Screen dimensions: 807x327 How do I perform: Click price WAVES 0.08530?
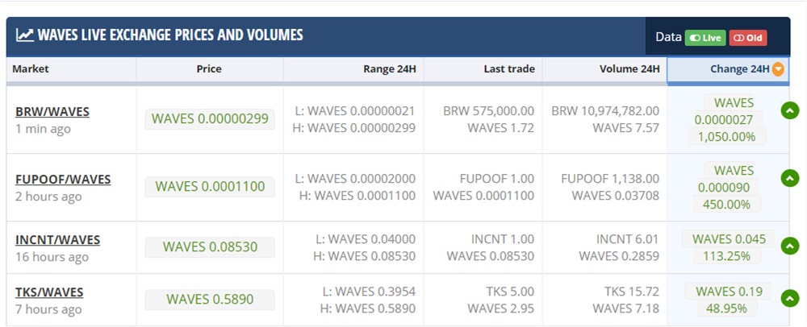pyautogui.click(x=210, y=247)
